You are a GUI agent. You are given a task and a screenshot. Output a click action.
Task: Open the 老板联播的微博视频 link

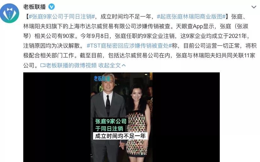pos(71,65)
